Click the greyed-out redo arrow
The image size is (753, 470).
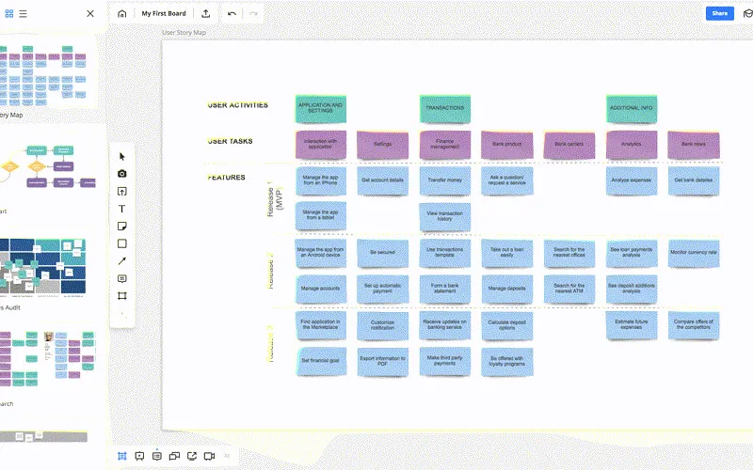[x=253, y=13]
